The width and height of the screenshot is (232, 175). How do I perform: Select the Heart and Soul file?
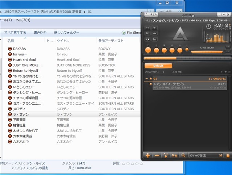point(24,60)
